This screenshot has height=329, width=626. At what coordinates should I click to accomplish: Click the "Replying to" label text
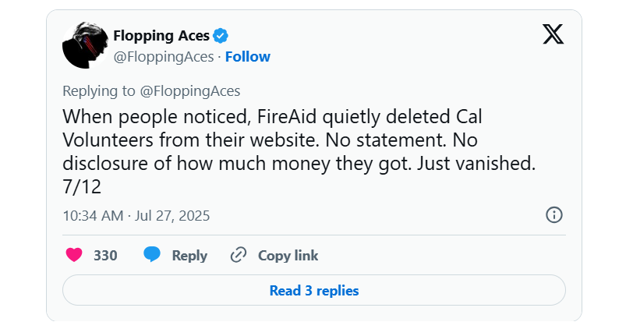99,91
